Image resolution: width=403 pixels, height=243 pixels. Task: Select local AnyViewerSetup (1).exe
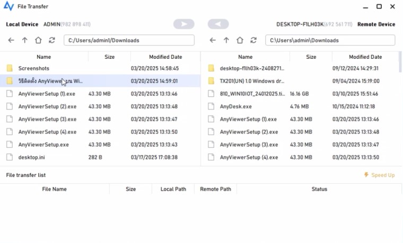(x=47, y=94)
